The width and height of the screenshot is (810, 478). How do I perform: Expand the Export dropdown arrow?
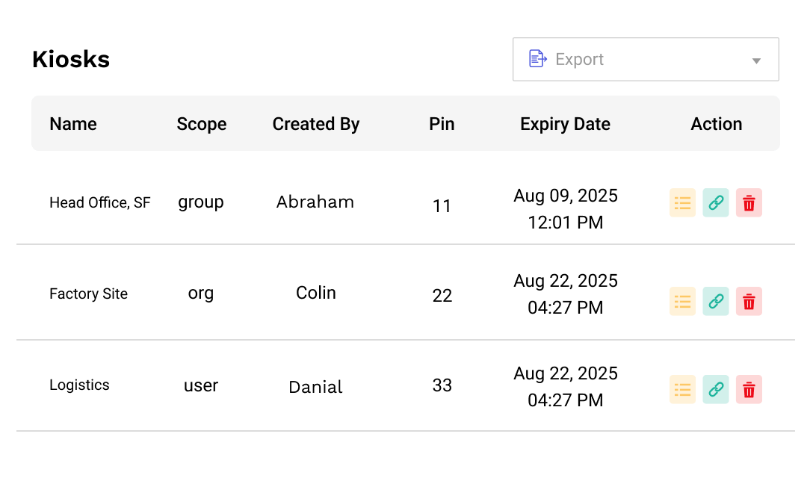[x=756, y=61]
